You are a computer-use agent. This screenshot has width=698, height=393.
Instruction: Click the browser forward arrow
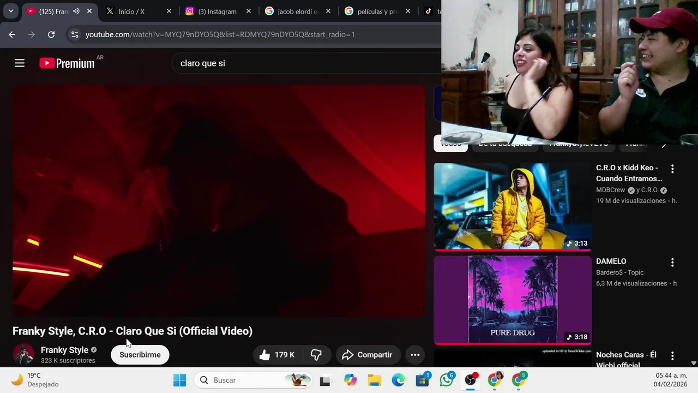(32, 34)
